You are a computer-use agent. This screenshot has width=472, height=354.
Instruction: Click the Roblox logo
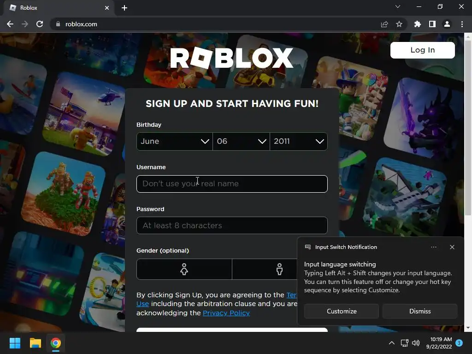(231, 58)
